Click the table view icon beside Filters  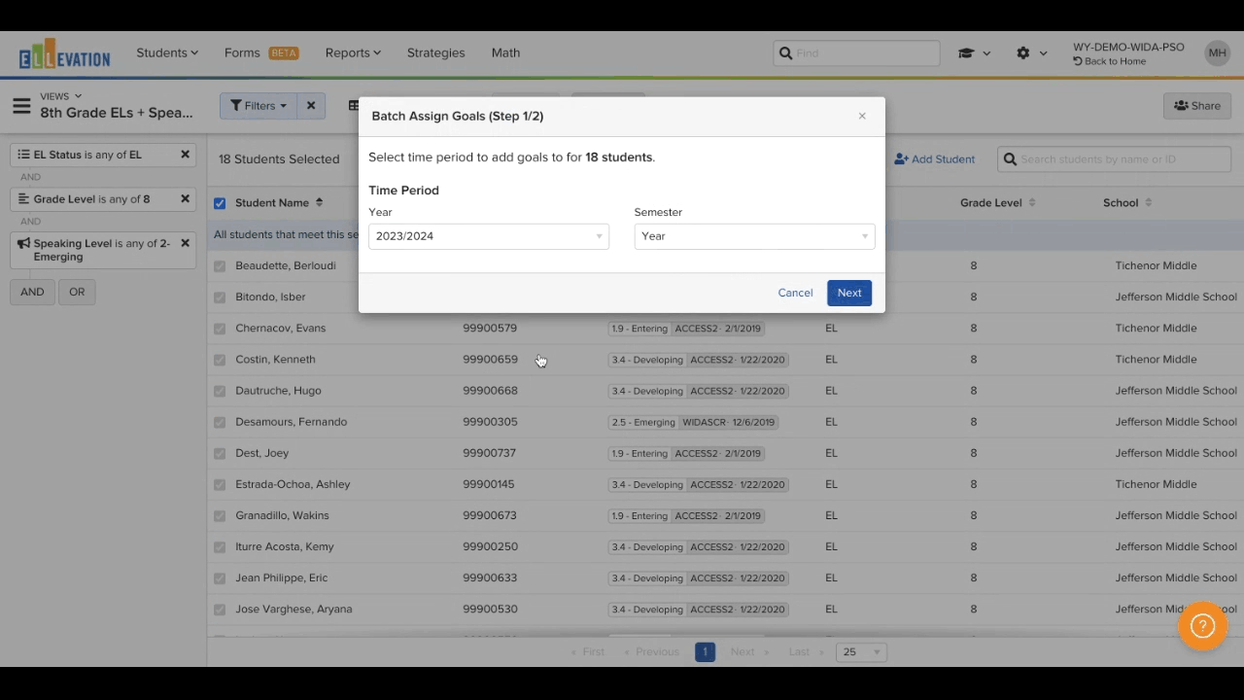click(353, 106)
